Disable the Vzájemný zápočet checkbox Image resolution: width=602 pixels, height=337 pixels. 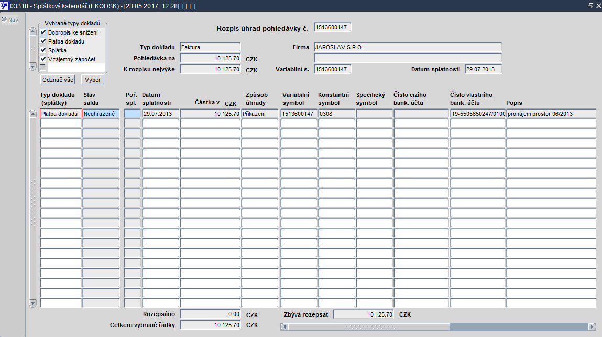[x=43, y=59]
